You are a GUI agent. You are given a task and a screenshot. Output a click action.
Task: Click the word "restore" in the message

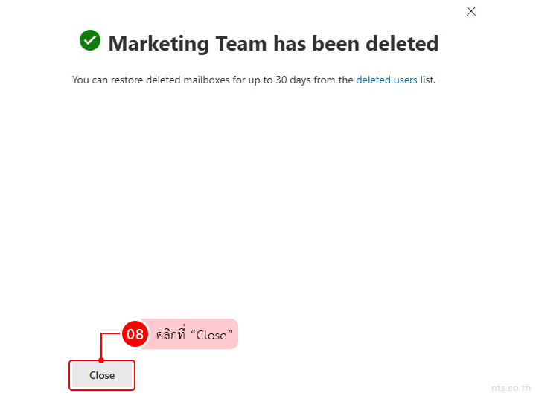[128, 80]
